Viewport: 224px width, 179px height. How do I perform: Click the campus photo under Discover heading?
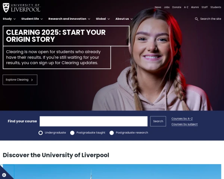click(112, 172)
